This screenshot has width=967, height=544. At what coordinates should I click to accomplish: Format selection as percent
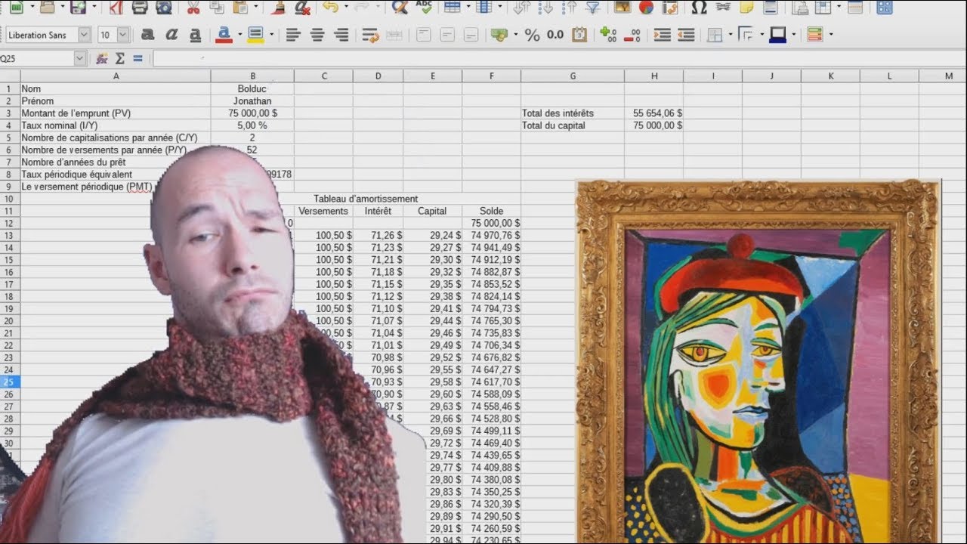click(x=532, y=35)
